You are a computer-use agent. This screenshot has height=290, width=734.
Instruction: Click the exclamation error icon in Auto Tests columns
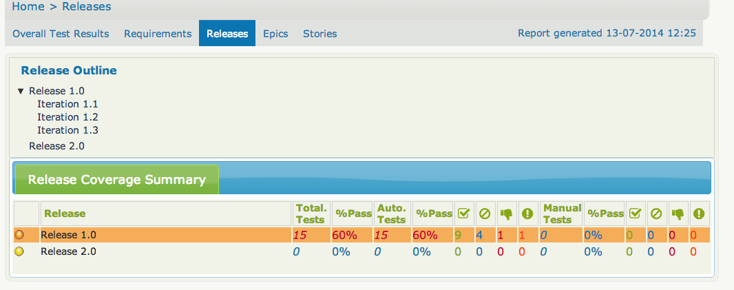click(x=527, y=214)
